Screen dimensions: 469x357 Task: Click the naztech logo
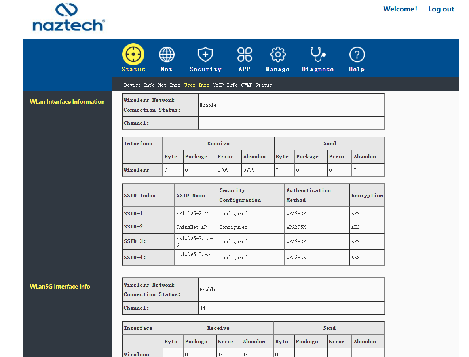(x=69, y=17)
